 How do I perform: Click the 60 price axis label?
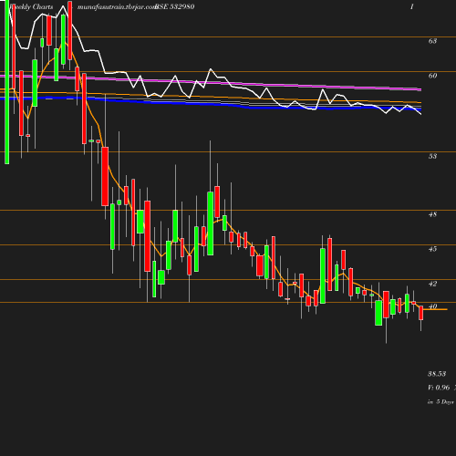tap(432, 76)
